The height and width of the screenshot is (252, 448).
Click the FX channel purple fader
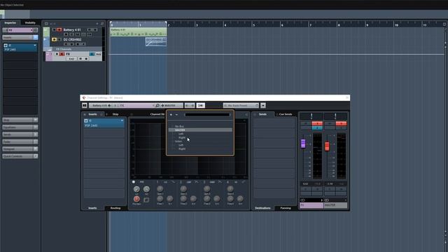coord(303,143)
